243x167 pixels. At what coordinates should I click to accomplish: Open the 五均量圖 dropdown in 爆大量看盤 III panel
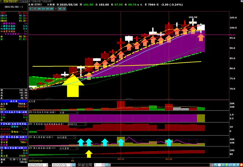coord(69,148)
